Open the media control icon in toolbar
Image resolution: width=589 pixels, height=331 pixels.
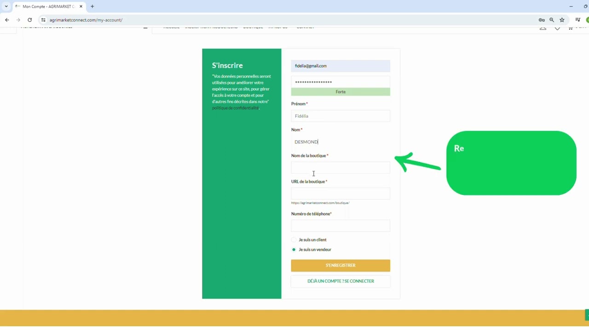coord(578,20)
